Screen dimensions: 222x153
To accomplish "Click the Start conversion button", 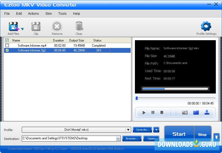I will [x=179, y=134].
